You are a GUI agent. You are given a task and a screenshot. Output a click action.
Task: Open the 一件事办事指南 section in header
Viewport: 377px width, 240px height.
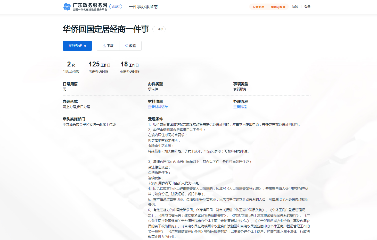(x=143, y=7)
